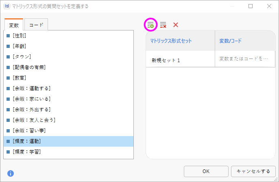Click the square icon beside [頻度：学習]
Screen dimensions: 279x182
click(x=8, y=152)
